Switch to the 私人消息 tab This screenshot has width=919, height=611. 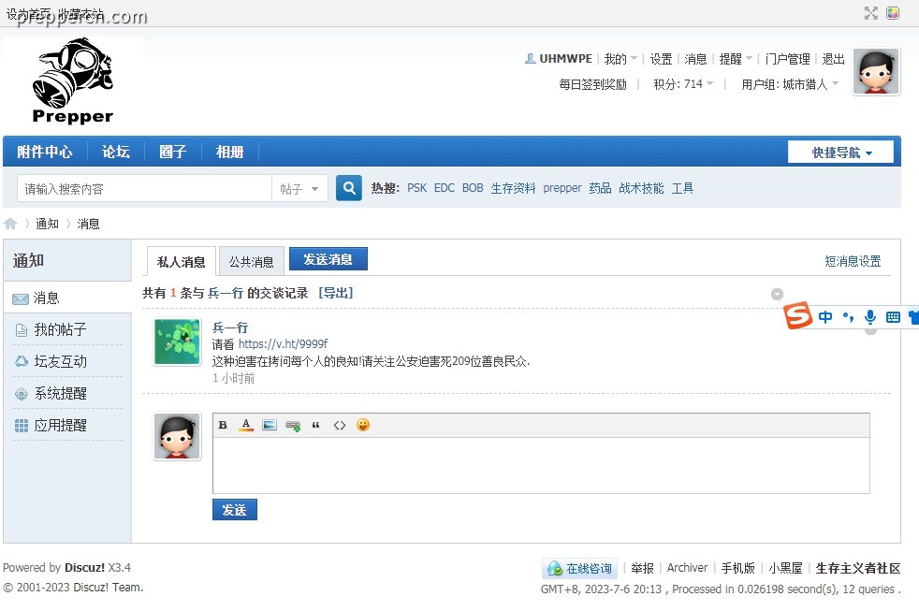tap(182, 261)
